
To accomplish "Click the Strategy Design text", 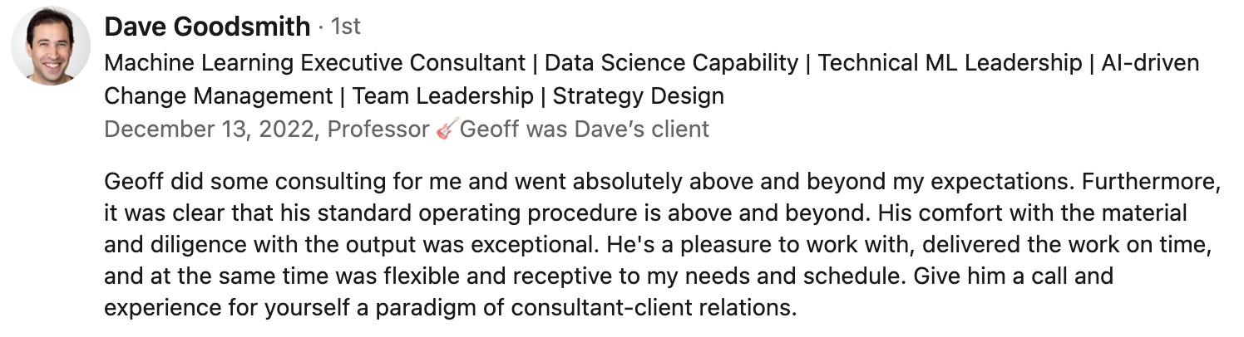I will click(x=639, y=96).
